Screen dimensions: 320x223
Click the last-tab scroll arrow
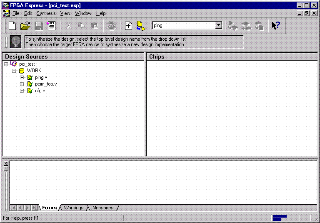34,208
